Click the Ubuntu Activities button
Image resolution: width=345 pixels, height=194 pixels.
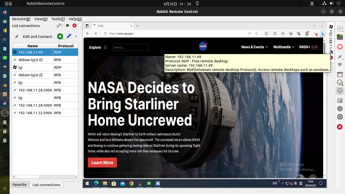point(8,4)
